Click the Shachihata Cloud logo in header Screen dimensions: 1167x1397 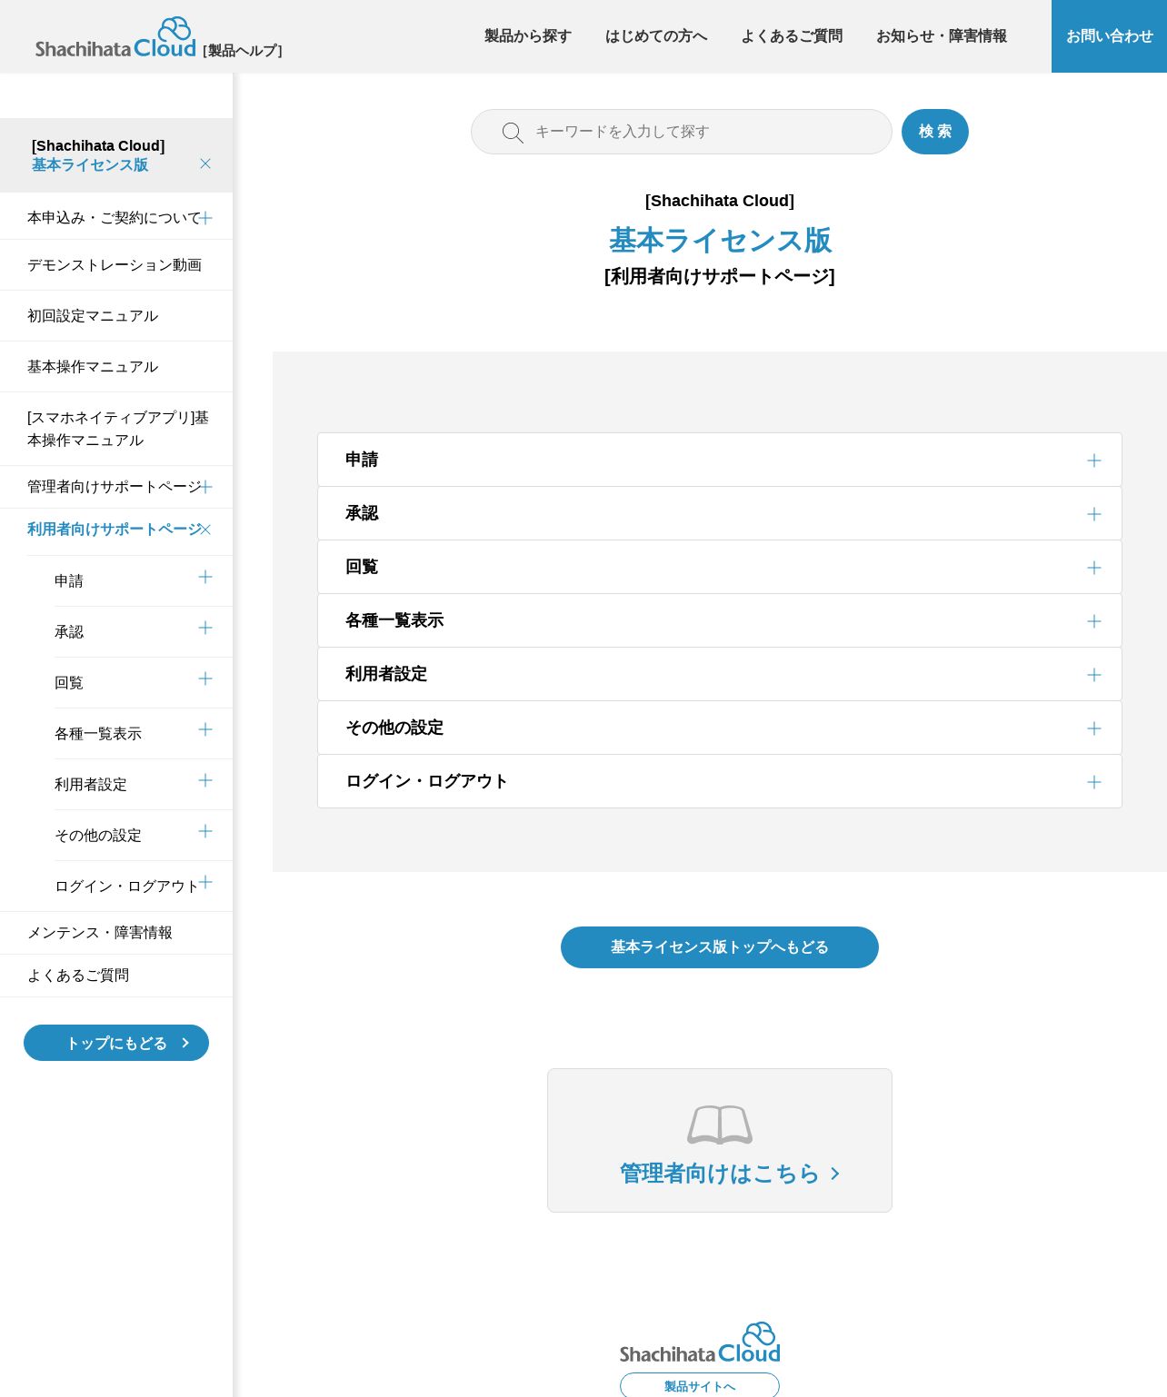[x=115, y=38]
